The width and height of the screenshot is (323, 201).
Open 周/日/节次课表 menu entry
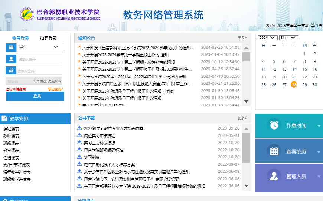coord(16,165)
